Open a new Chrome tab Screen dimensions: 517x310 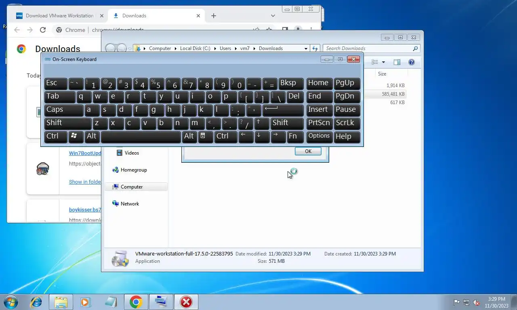pyautogui.click(x=214, y=16)
